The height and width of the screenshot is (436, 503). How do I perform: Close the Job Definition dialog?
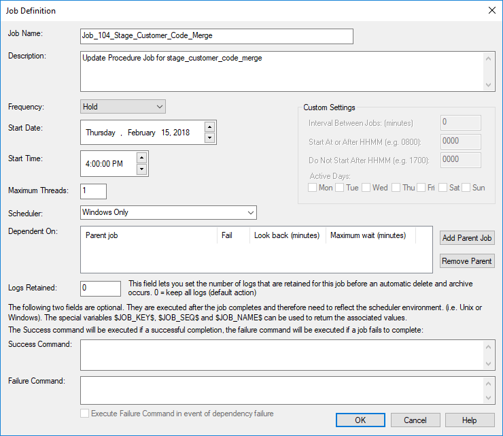click(491, 10)
